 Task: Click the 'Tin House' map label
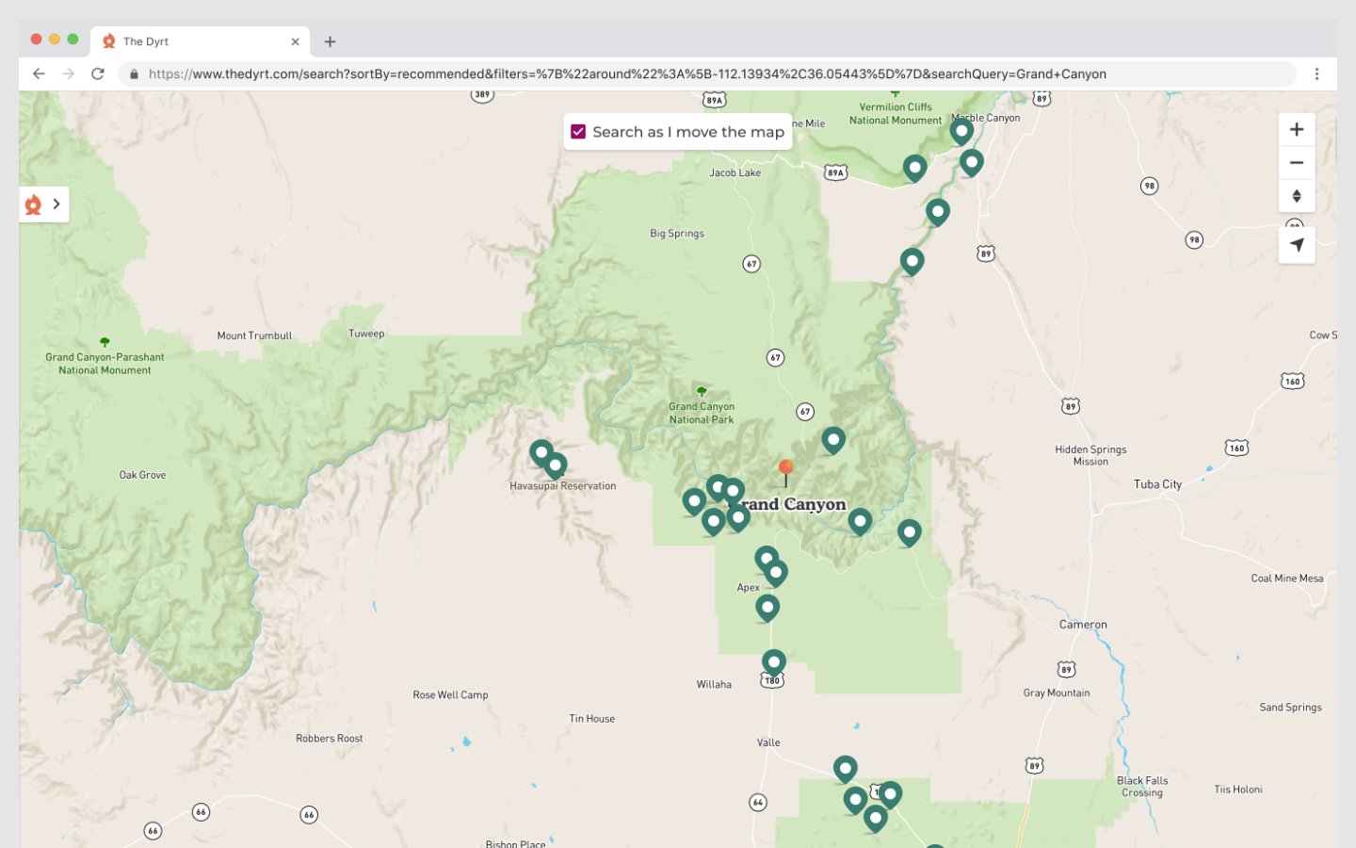tap(591, 719)
